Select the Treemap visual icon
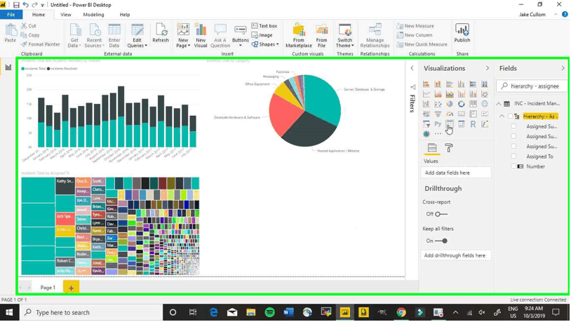 [x=473, y=104]
